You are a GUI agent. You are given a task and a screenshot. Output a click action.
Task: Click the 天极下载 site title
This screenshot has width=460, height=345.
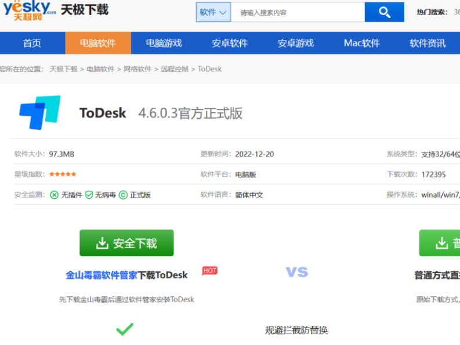coord(85,10)
